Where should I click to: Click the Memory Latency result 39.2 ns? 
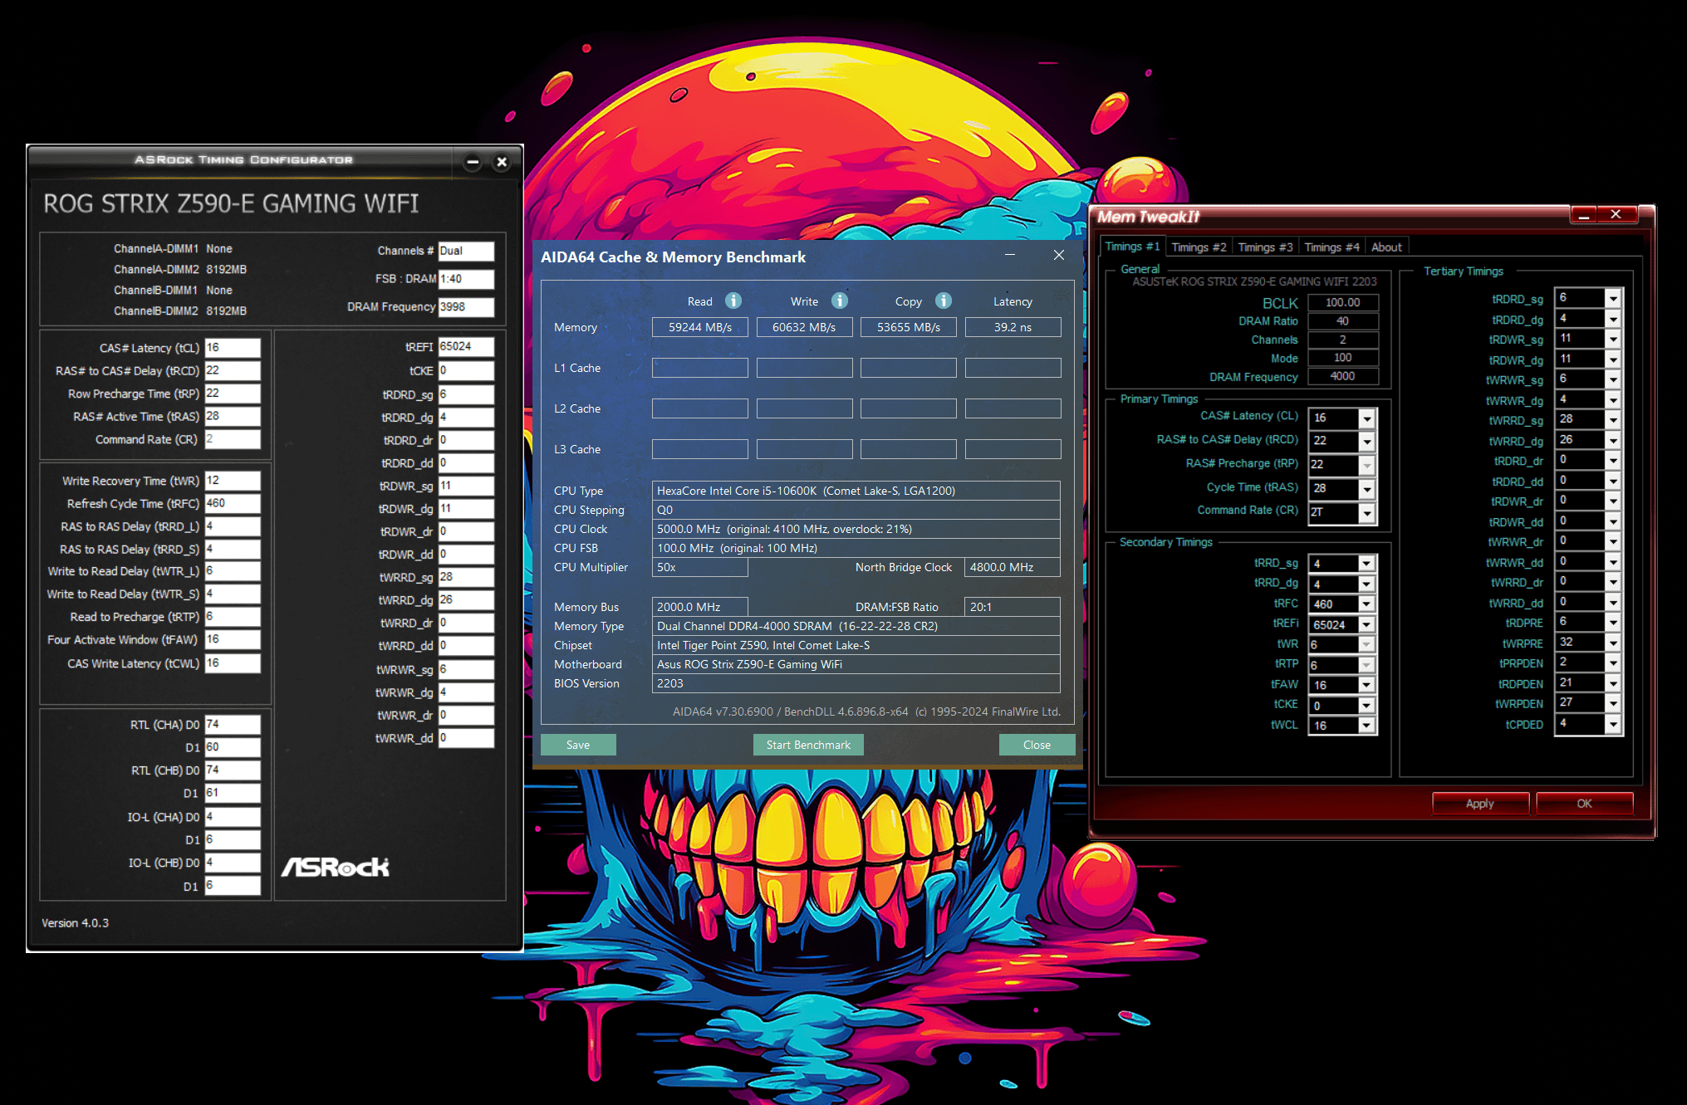point(1013,327)
